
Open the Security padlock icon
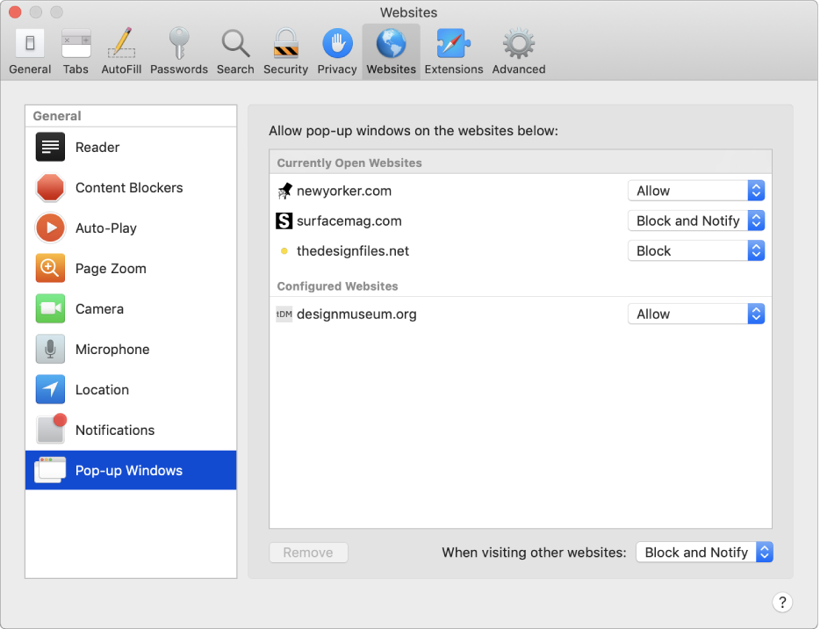coord(285,43)
